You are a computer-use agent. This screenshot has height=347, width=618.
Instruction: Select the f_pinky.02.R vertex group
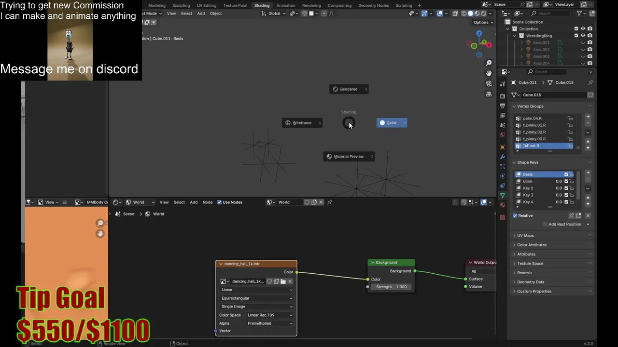[544, 132]
